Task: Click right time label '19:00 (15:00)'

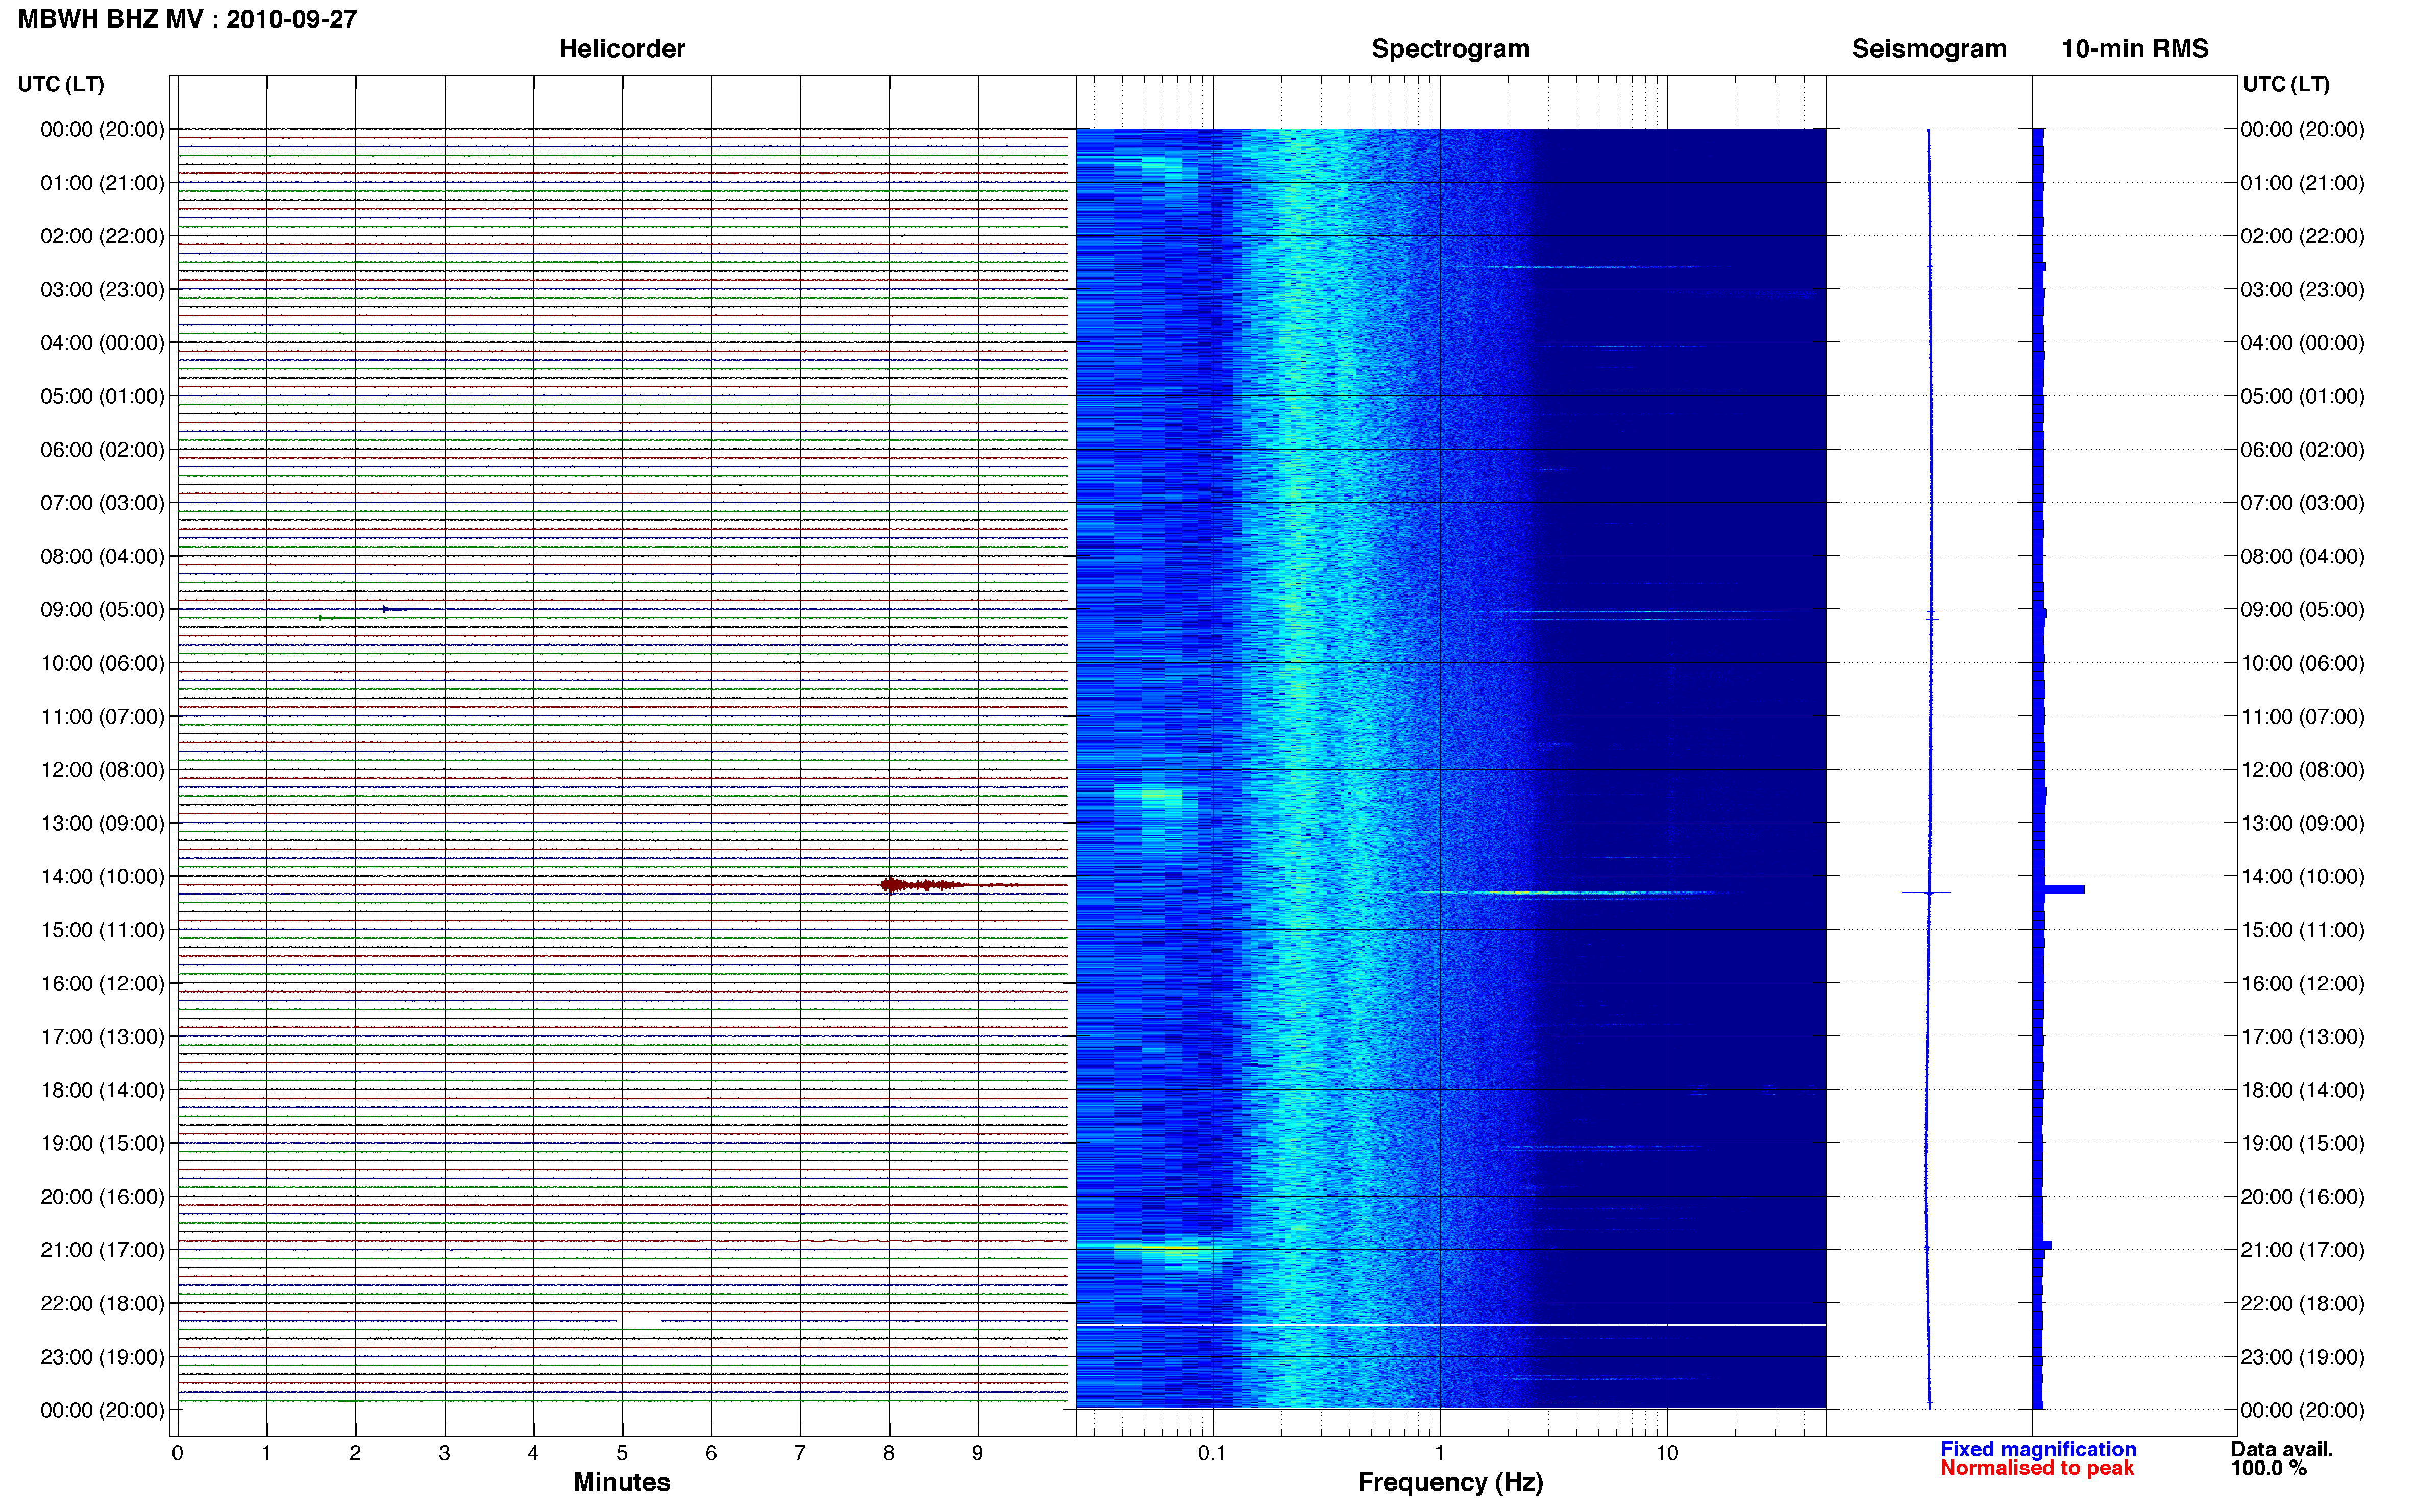Action: tap(2302, 1143)
